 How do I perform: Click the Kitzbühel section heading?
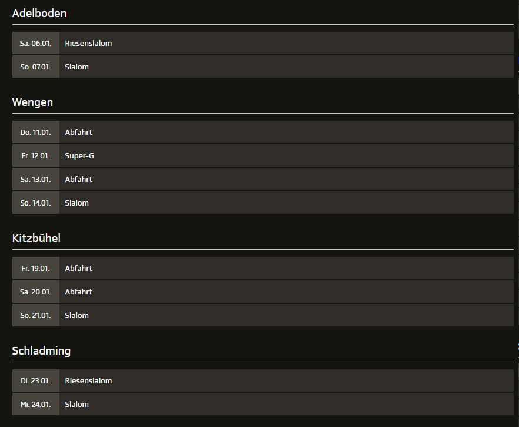coord(36,238)
